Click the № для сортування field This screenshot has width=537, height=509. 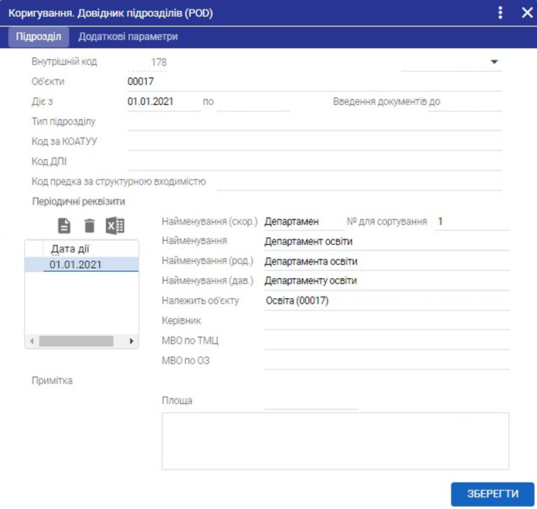[471, 222]
